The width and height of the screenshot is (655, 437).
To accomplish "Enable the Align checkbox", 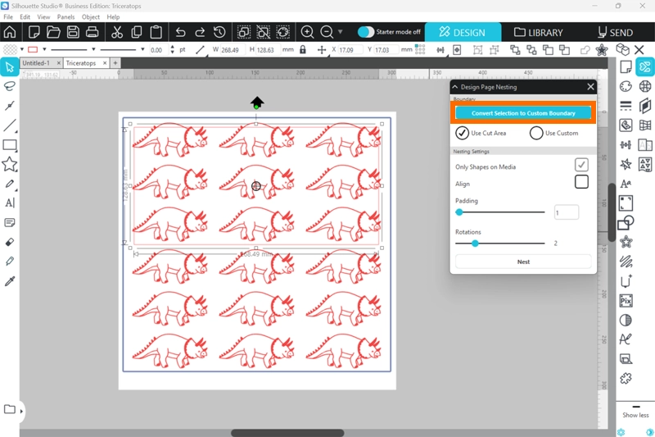I will point(581,182).
